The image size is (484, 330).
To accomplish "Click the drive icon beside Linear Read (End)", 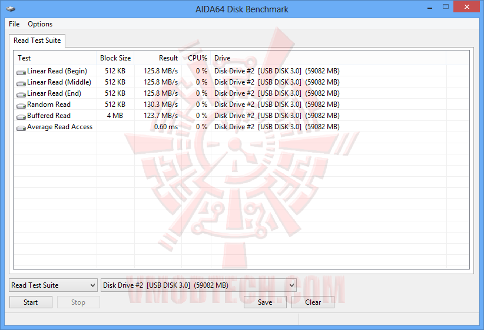I will pyautogui.click(x=21, y=94).
